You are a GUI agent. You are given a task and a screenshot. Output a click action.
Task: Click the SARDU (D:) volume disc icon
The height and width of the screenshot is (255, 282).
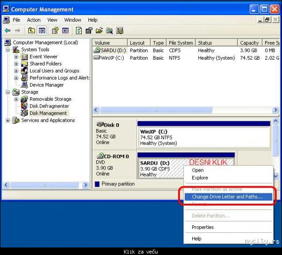pos(97,50)
